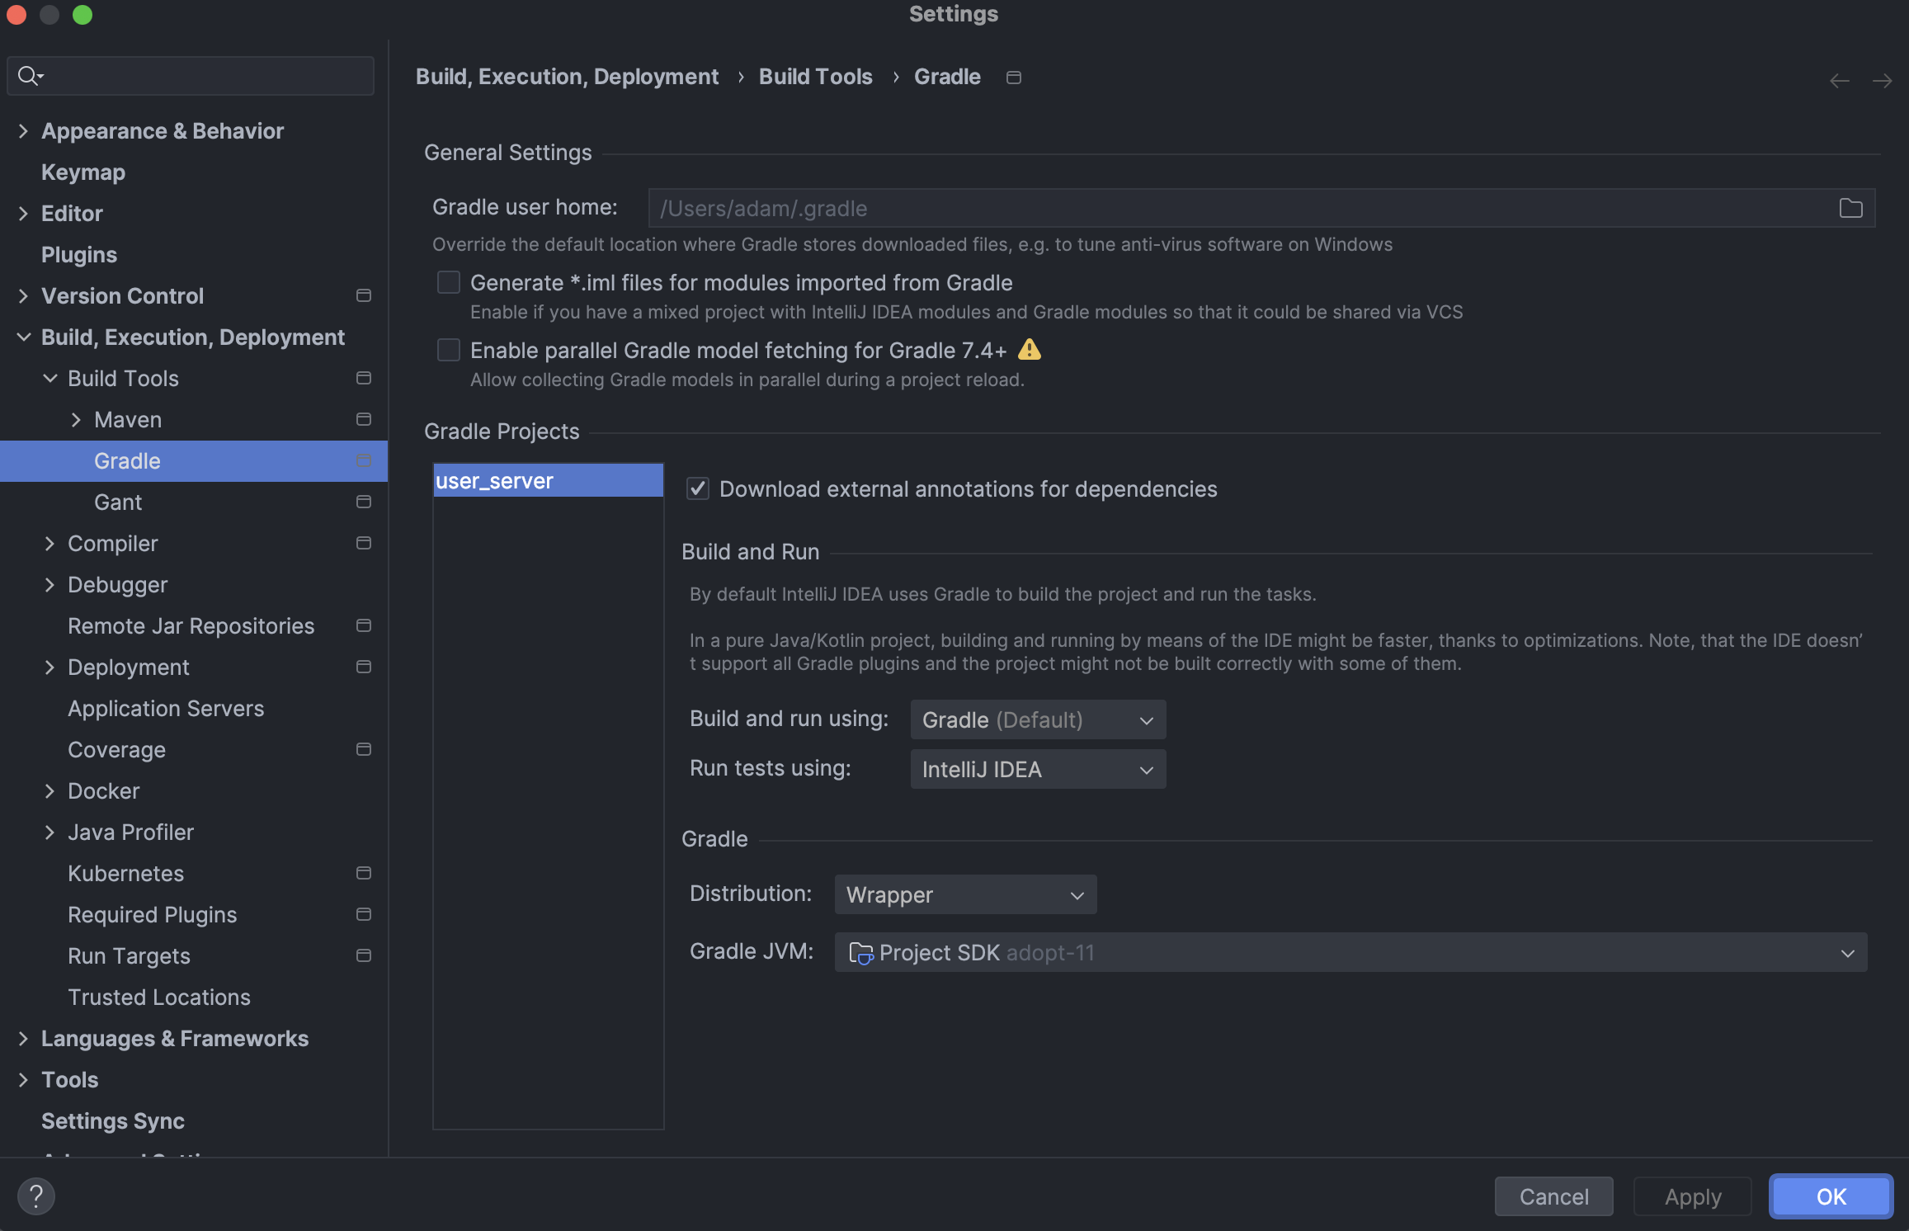Click the project icon next to Gant
This screenshot has height=1231, width=1909.
[363, 502]
